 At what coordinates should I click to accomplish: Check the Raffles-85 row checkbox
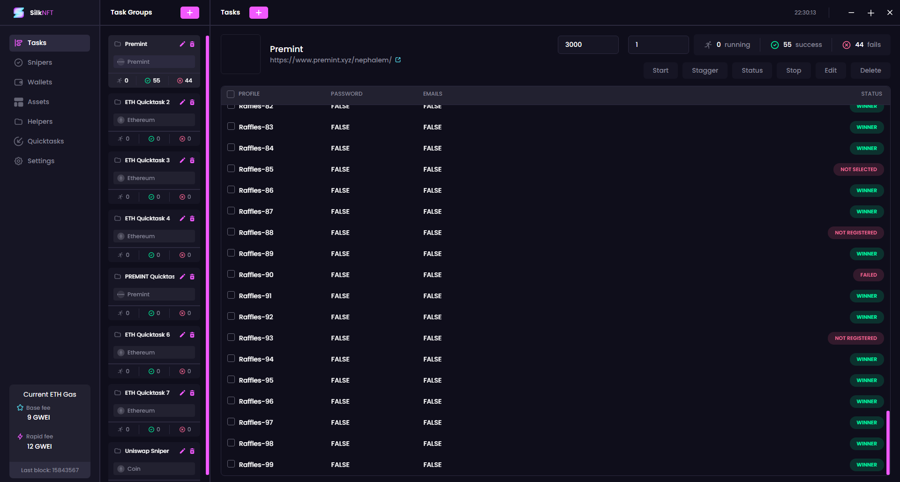(x=231, y=169)
